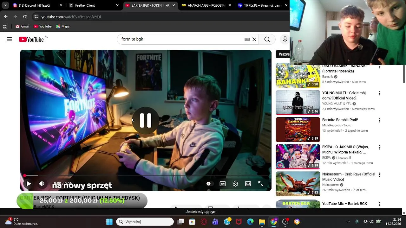Click the youtube.com address bar URL
406x228 pixels.
(71, 17)
